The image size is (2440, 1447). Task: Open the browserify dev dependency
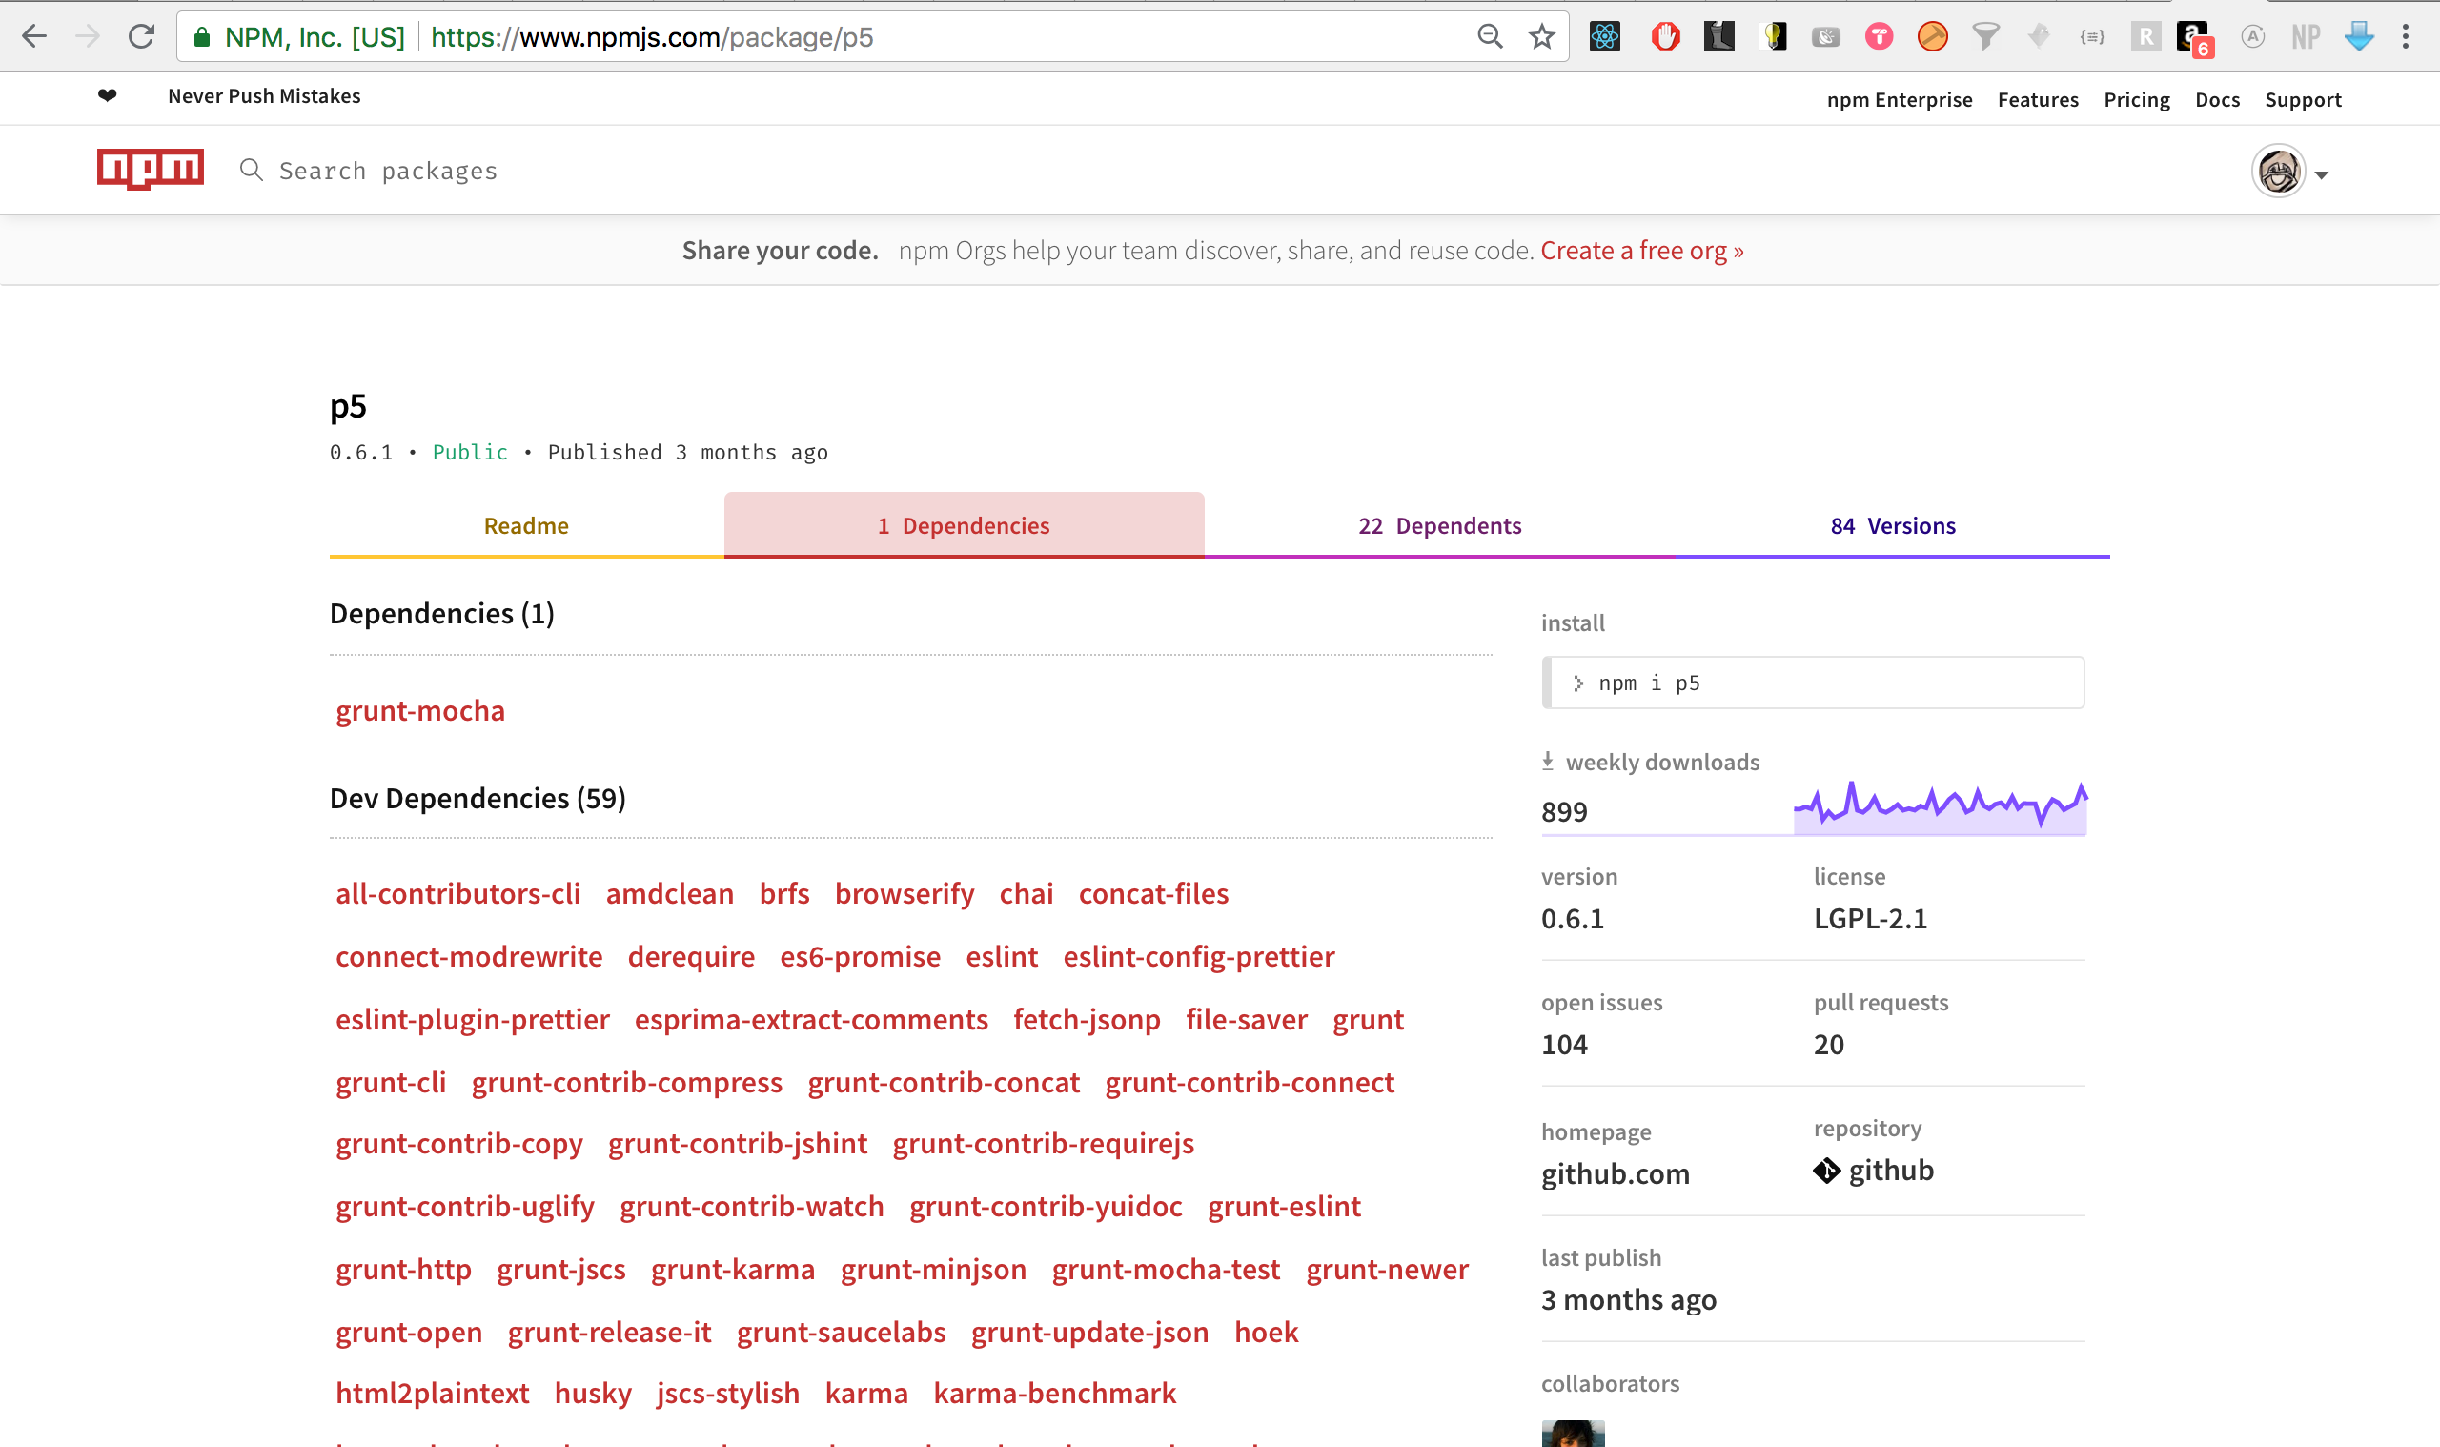904,893
